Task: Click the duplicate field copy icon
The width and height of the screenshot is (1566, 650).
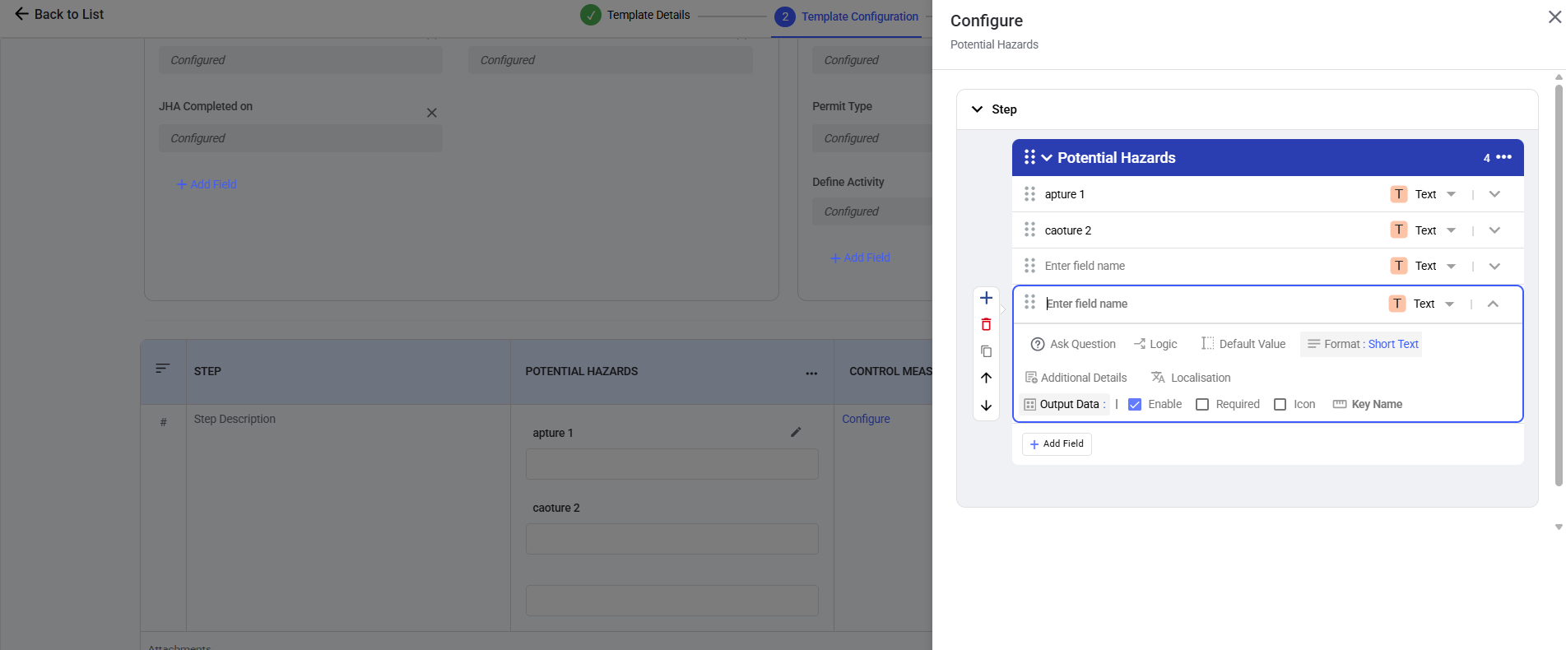Action: coord(986,351)
